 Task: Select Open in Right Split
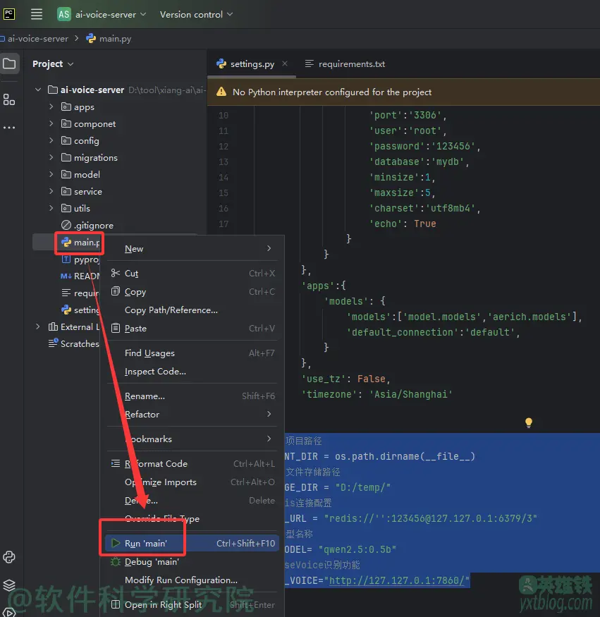pyautogui.click(x=192, y=605)
